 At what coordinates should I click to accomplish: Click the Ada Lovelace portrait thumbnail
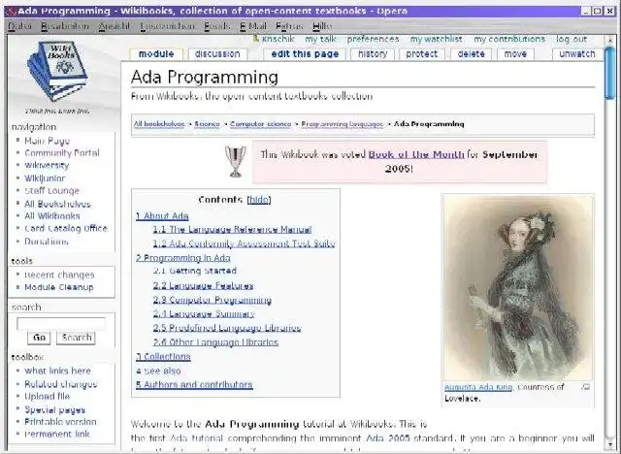(518, 288)
